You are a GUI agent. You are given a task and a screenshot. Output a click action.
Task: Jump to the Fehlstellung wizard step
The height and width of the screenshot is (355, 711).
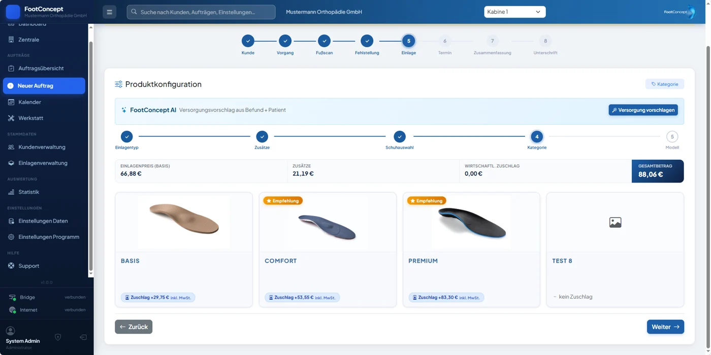click(x=367, y=41)
